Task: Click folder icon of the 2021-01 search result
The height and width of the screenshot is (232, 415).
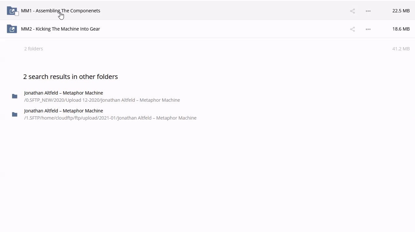Action: pos(15,114)
